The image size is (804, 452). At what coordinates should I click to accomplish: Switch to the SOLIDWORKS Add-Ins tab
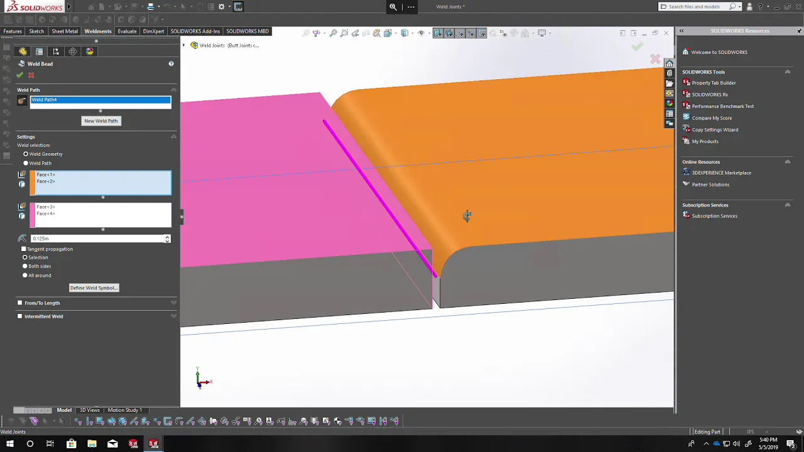[x=195, y=31]
